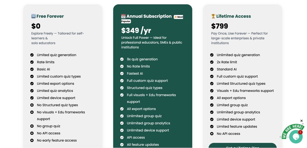Screen dimensions: 307x148
Task: Select the Free Forever plan heading
Action: click(50, 16)
